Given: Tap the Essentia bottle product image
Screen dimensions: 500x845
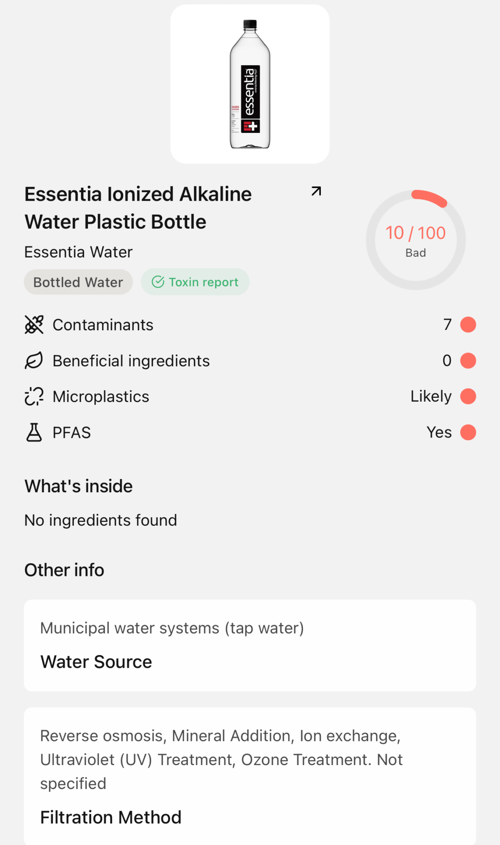Looking at the screenshot, I should click(x=250, y=84).
